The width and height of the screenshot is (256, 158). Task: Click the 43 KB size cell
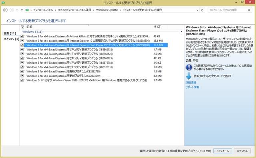point(157,36)
